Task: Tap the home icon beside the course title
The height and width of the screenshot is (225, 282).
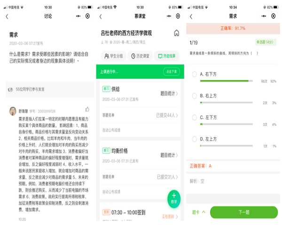Action: [176, 33]
